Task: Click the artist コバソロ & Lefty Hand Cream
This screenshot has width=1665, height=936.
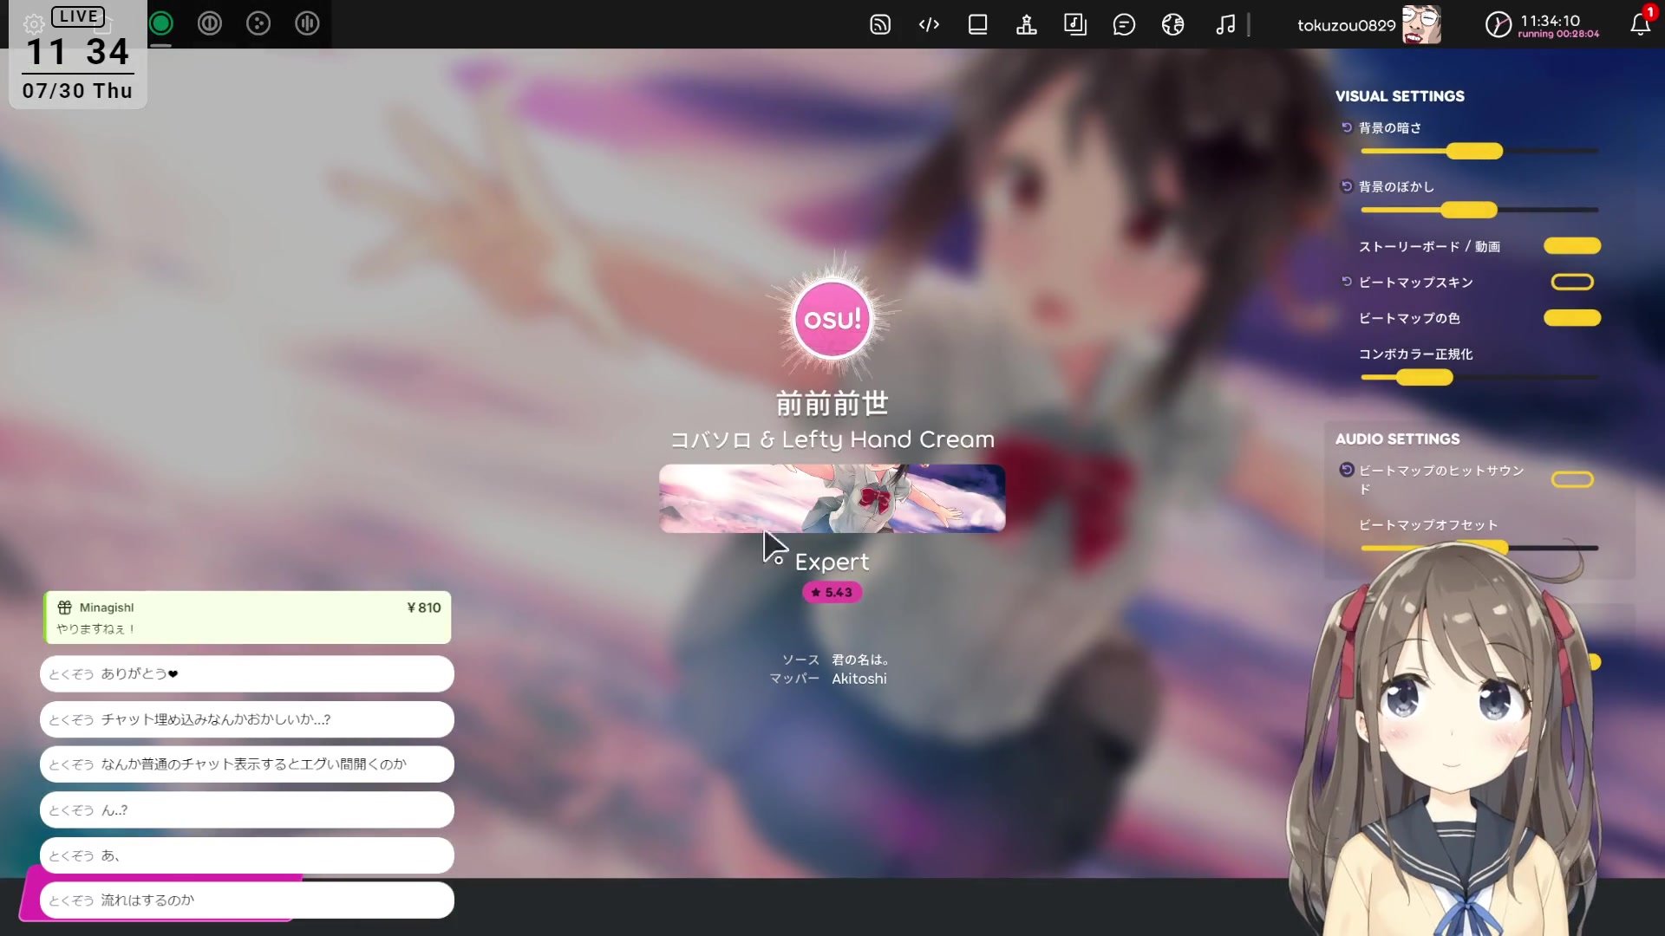Action: pyautogui.click(x=832, y=439)
